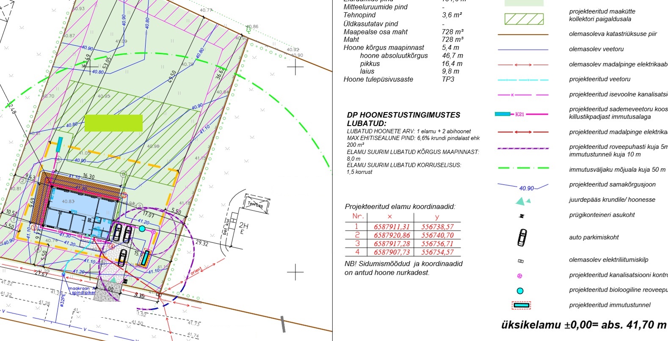Click coordinate row number 1 in the table

(356, 226)
